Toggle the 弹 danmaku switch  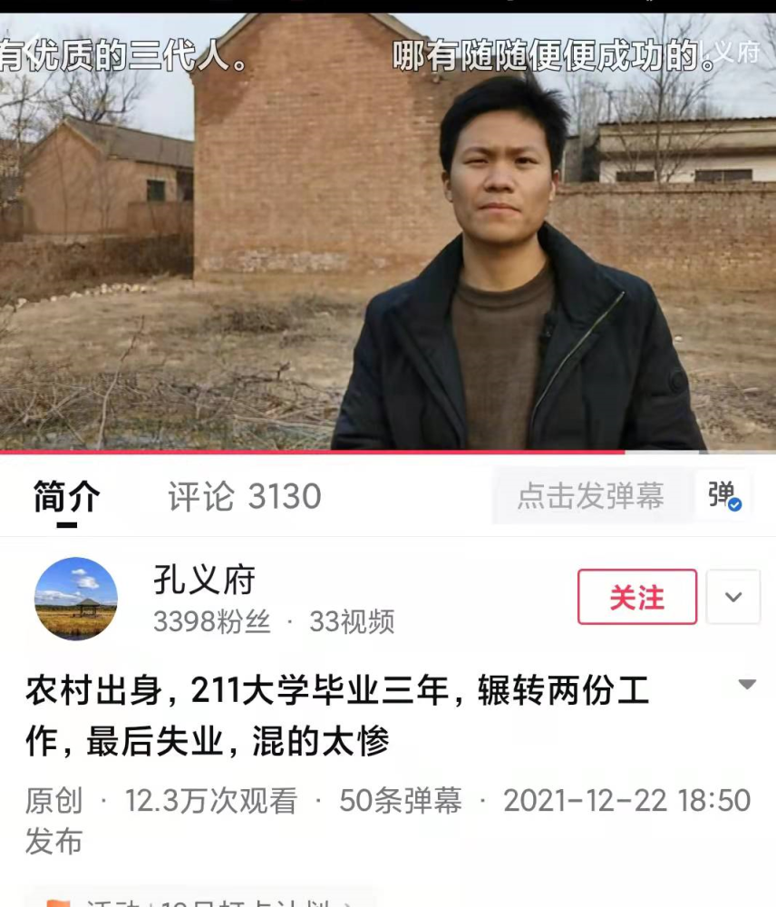pos(723,496)
